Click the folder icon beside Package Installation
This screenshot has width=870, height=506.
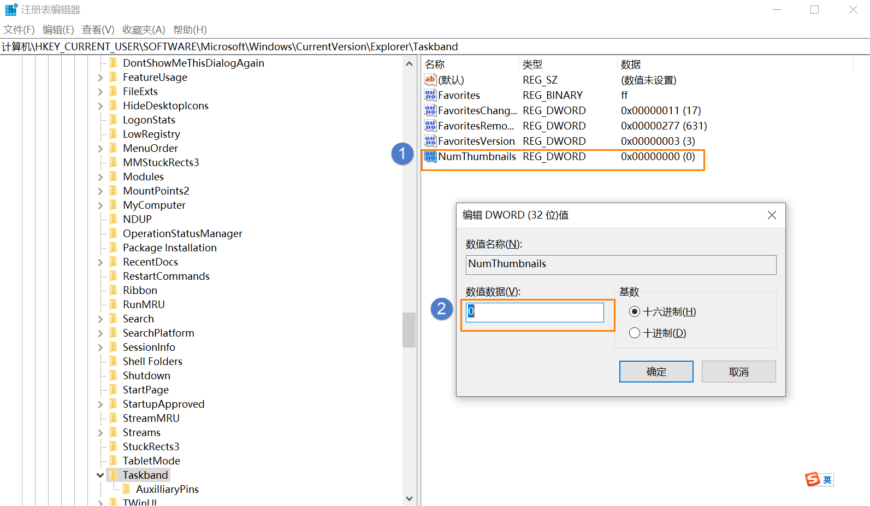(114, 248)
